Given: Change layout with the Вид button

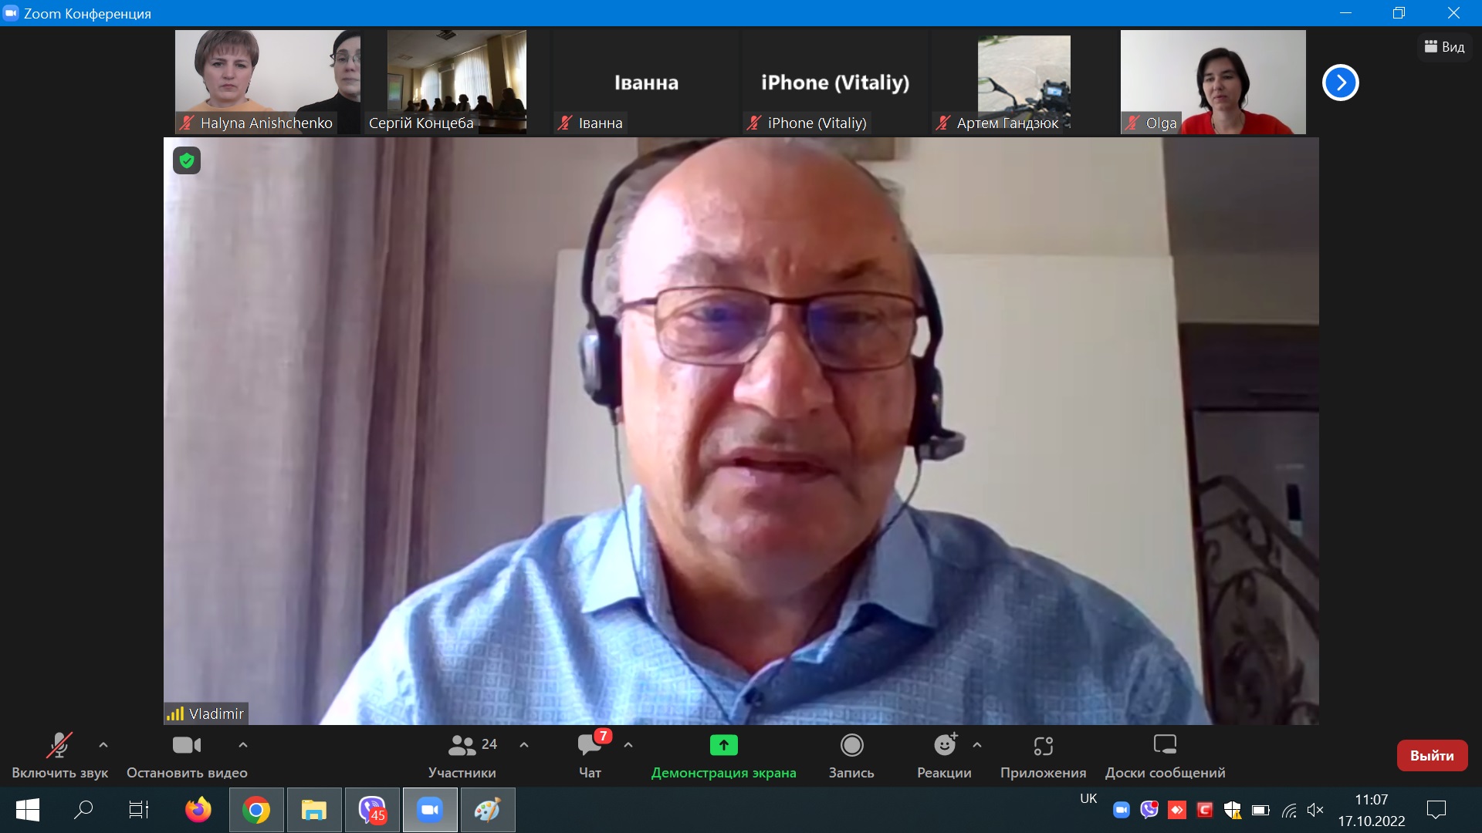Looking at the screenshot, I should (1444, 47).
